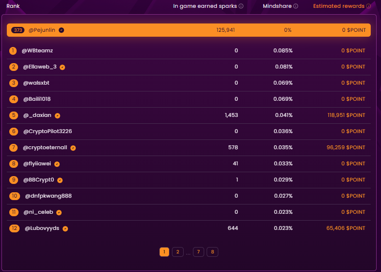The height and width of the screenshot is (272, 381).
Task: Go to page 8 of leaderboard
Action: (212, 252)
